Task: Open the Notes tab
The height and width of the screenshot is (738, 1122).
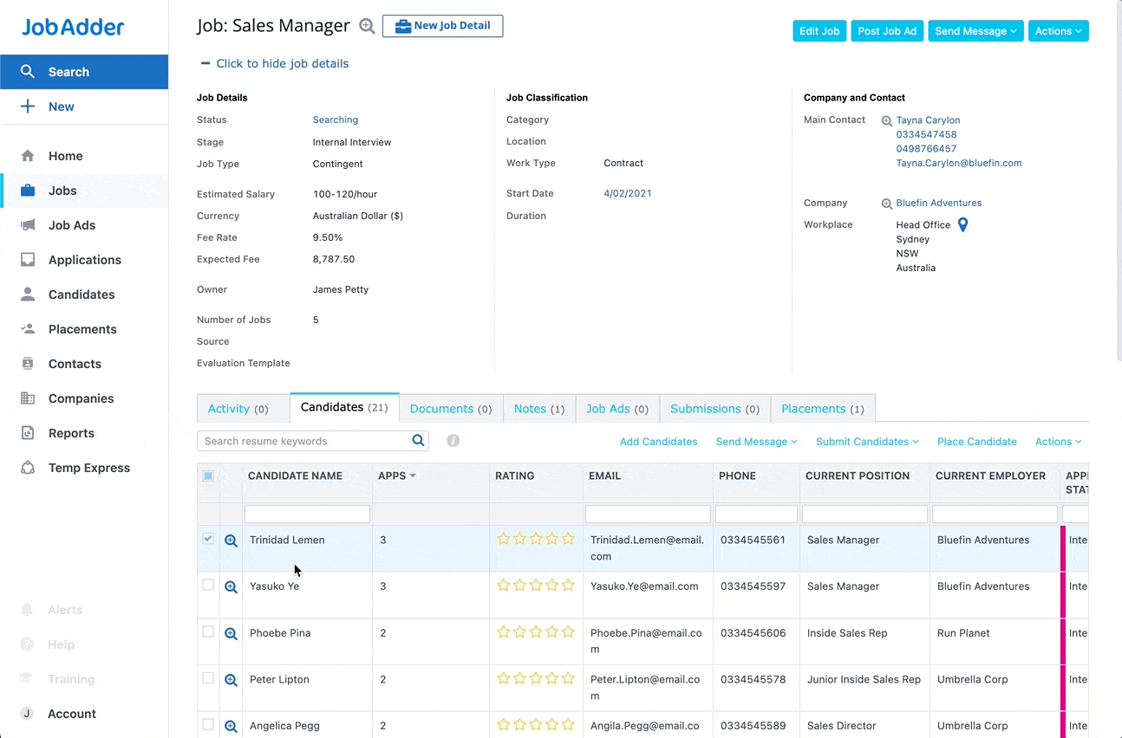Action: (539, 409)
